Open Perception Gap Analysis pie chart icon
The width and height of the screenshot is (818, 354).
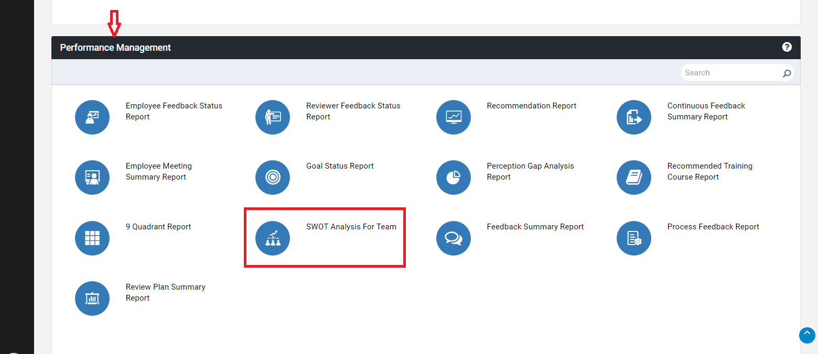click(454, 178)
